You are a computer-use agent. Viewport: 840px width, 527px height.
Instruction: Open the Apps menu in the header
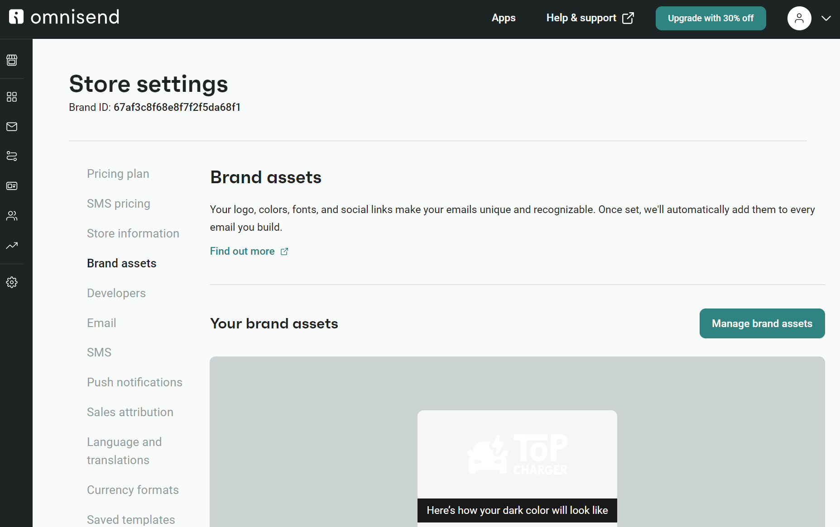(504, 18)
